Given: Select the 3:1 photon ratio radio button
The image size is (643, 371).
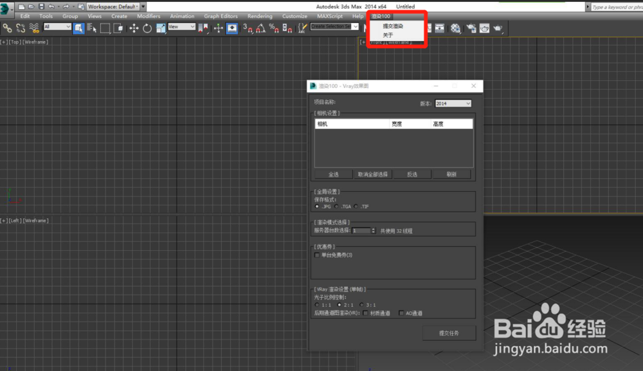Looking at the screenshot, I should 361,305.
